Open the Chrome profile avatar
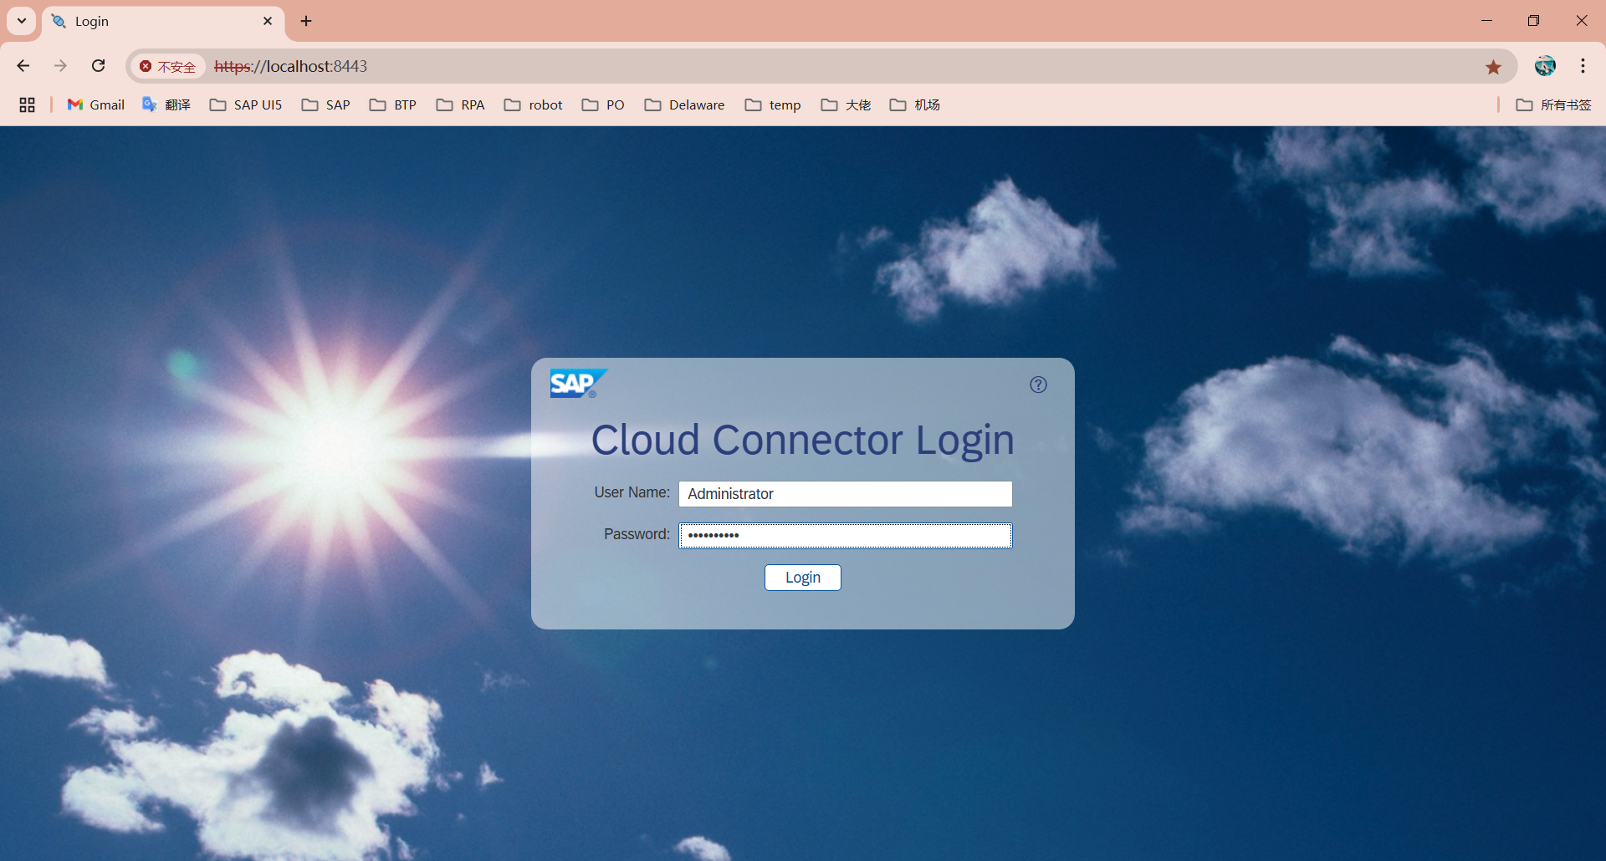The image size is (1606, 861). [x=1545, y=66]
